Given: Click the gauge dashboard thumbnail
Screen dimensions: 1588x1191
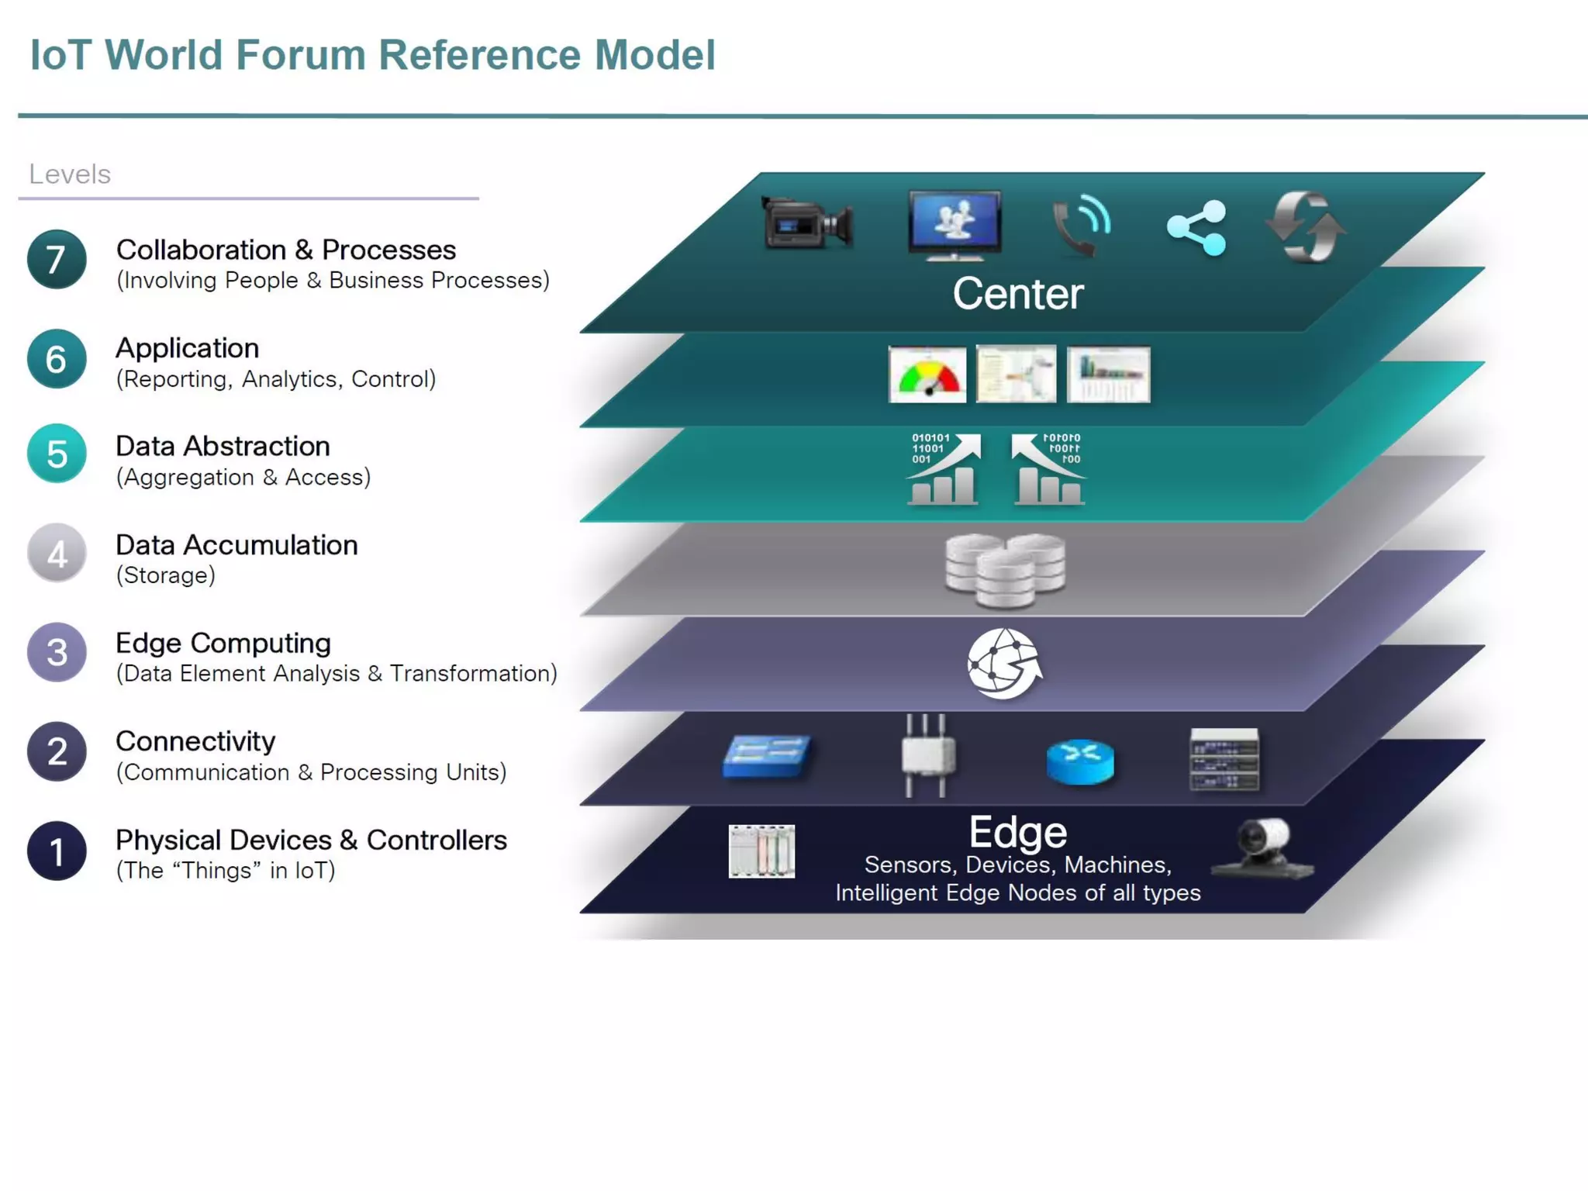Looking at the screenshot, I should point(927,375).
